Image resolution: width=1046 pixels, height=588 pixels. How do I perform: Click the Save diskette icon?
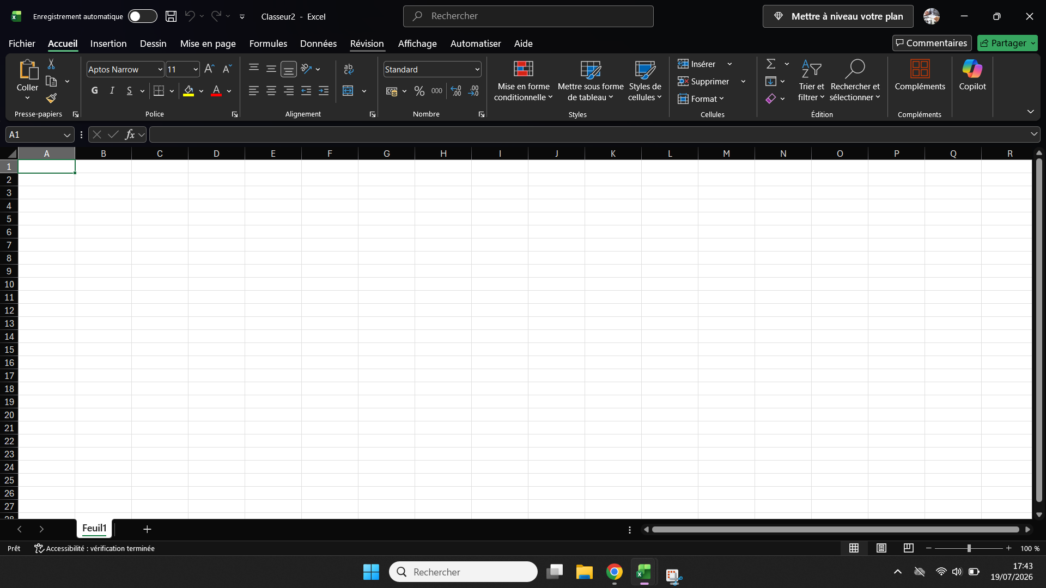pyautogui.click(x=171, y=16)
